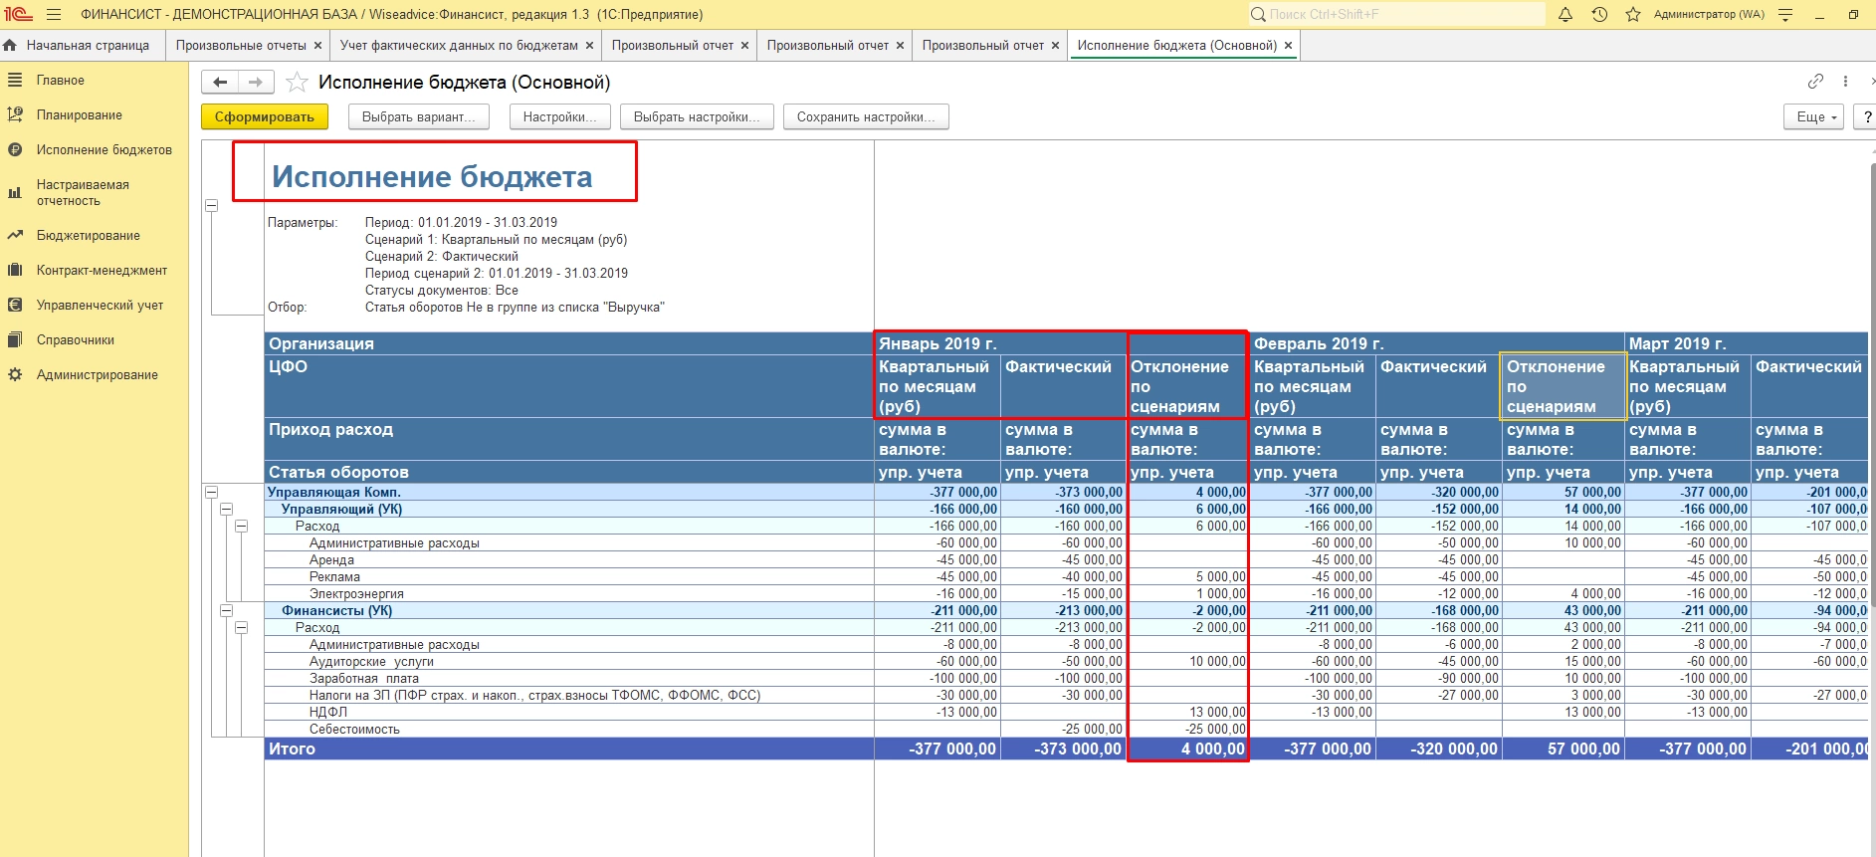Open favorites star in title bar
This screenshot has height=857, width=1876.
(1632, 15)
